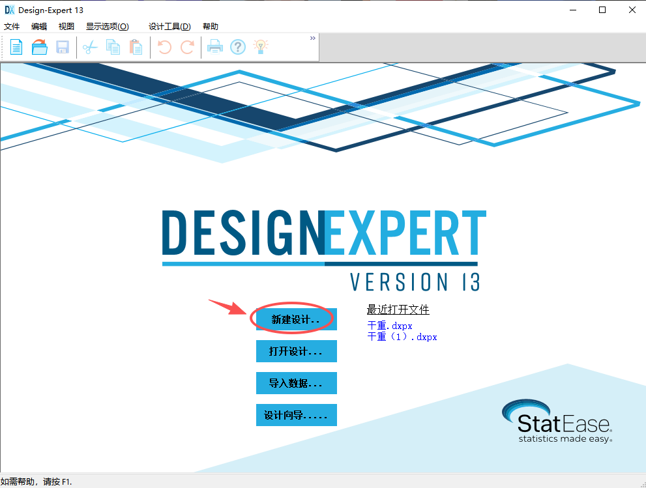
Task: Open a file using the folder toolbar icon
Action: tap(39, 47)
